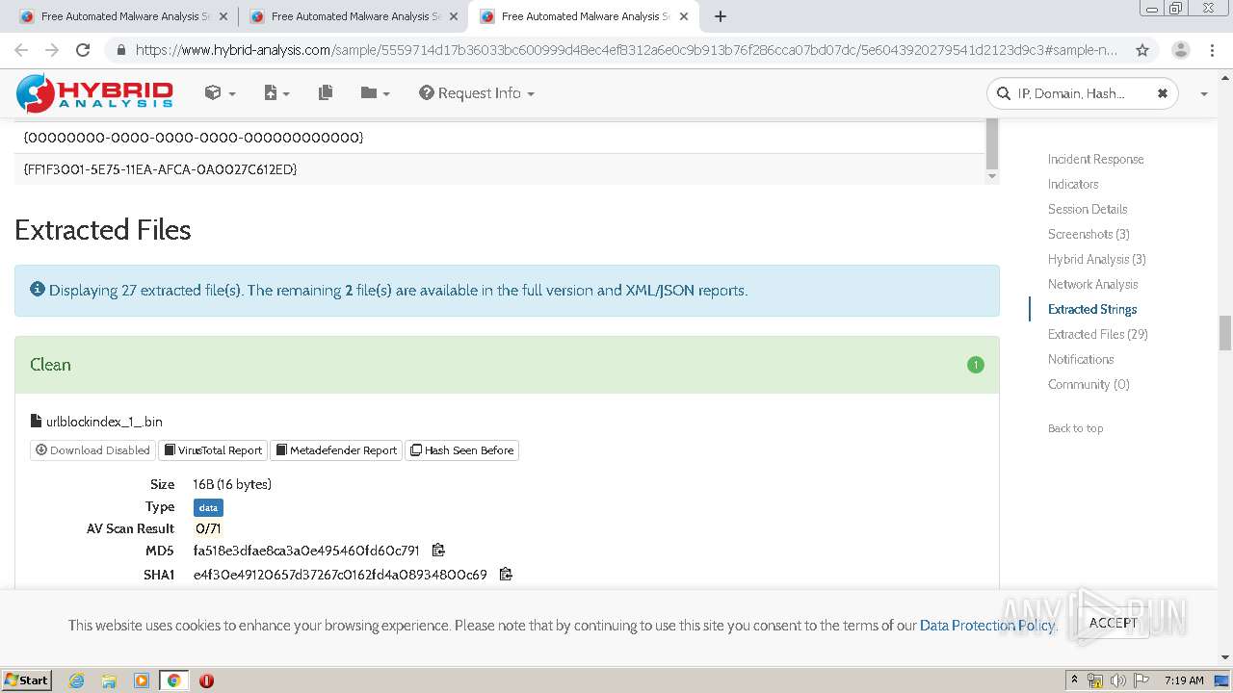
Task: Switch to the second browser tab
Action: [x=354, y=16]
